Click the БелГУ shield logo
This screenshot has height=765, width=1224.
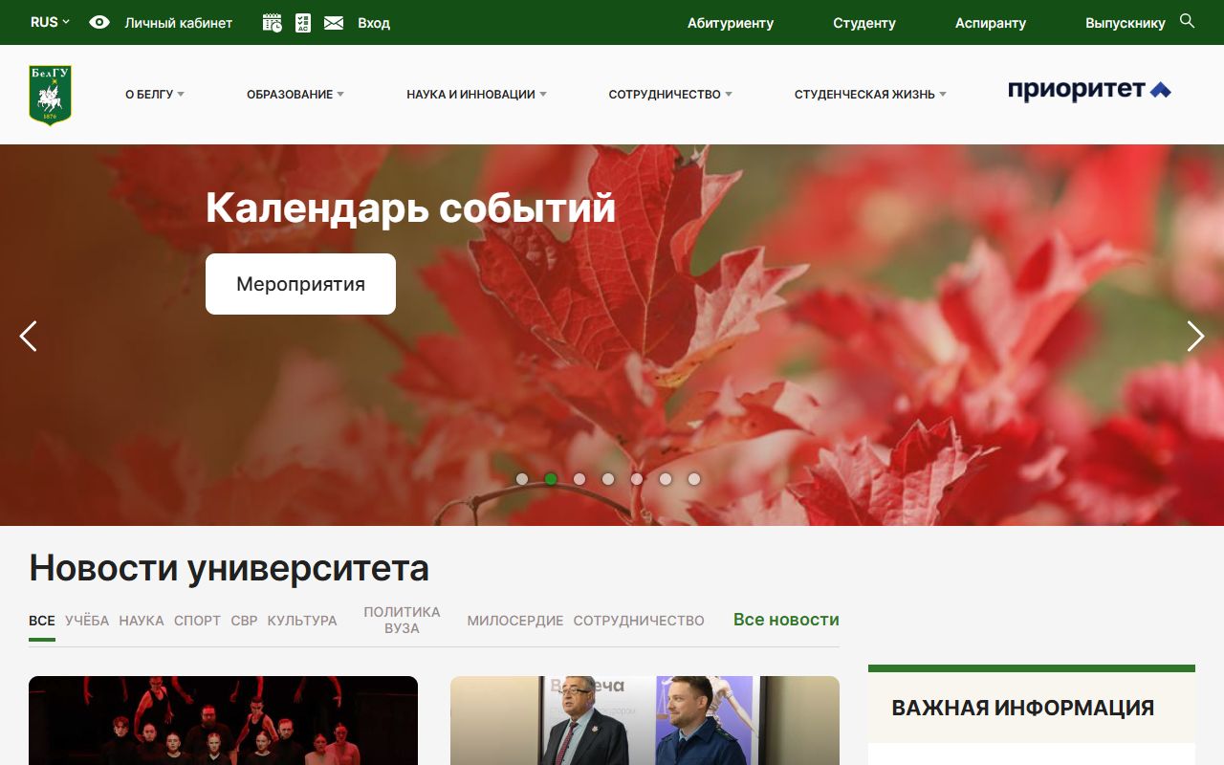tap(50, 95)
